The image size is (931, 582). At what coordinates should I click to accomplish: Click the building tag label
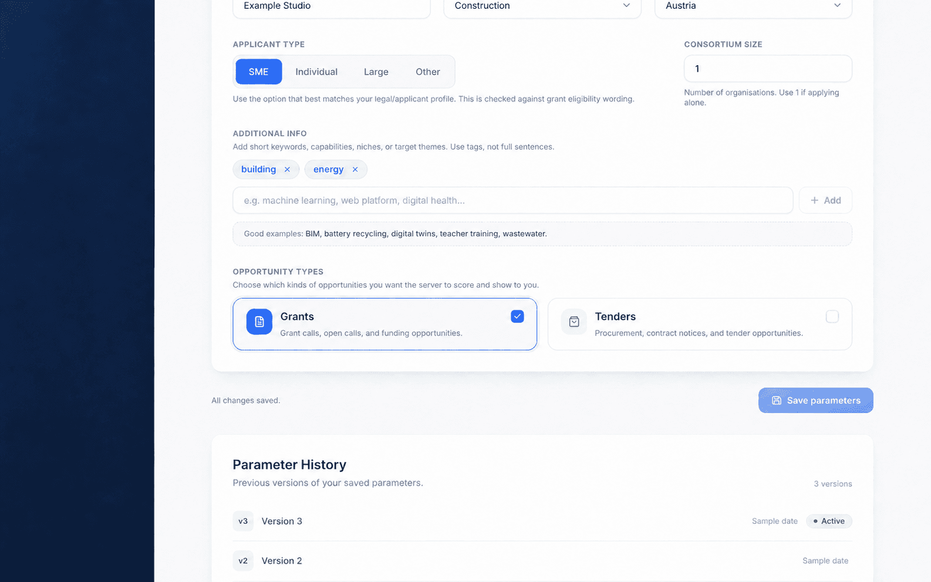[258, 170]
